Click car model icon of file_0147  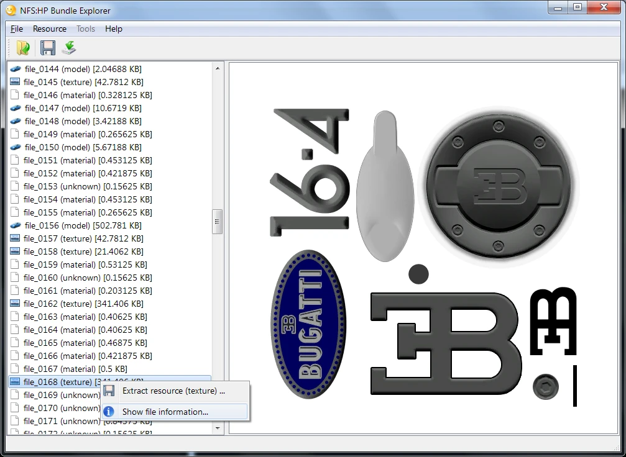coord(15,108)
